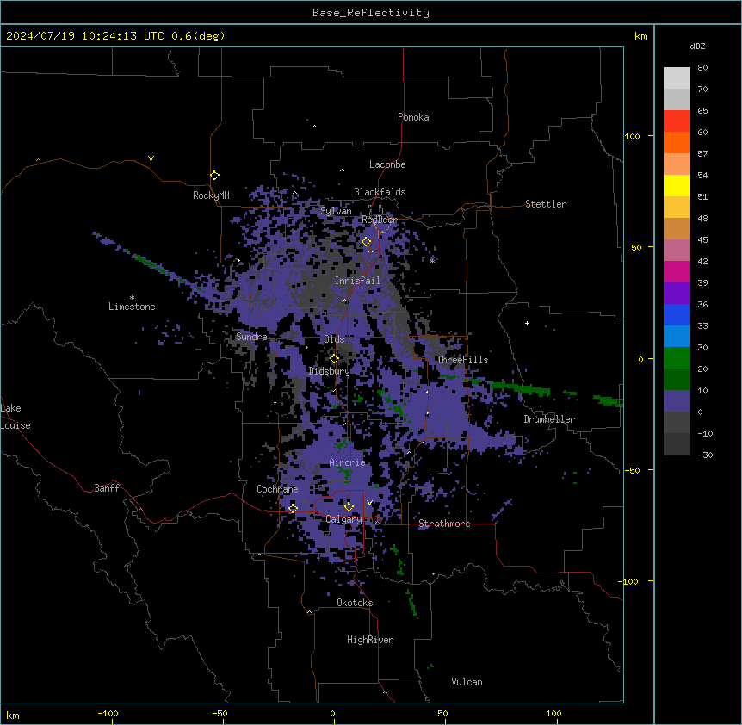
Task: Click the Strathmore label
Action: [x=444, y=524]
